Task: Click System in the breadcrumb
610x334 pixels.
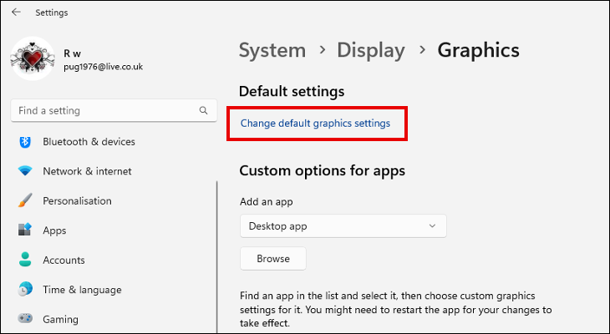Action: tap(272, 50)
